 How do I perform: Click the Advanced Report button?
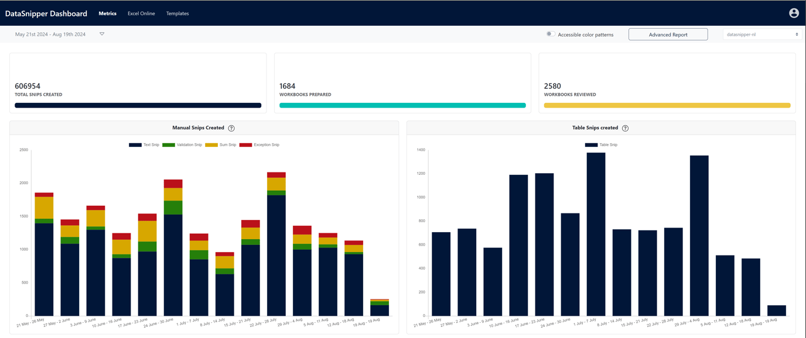pos(668,35)
